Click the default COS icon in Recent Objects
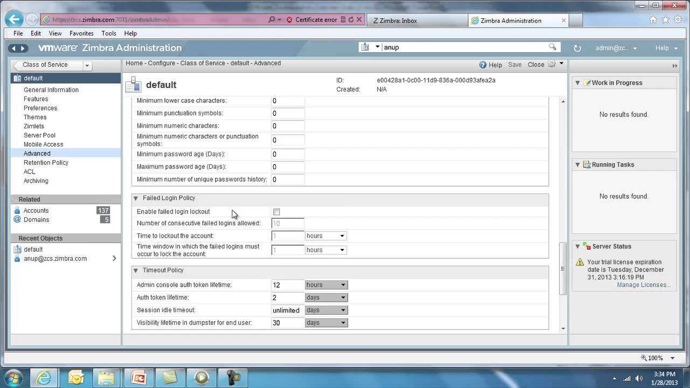Viewport: 690px width, 388px height. tap(17, 250)
